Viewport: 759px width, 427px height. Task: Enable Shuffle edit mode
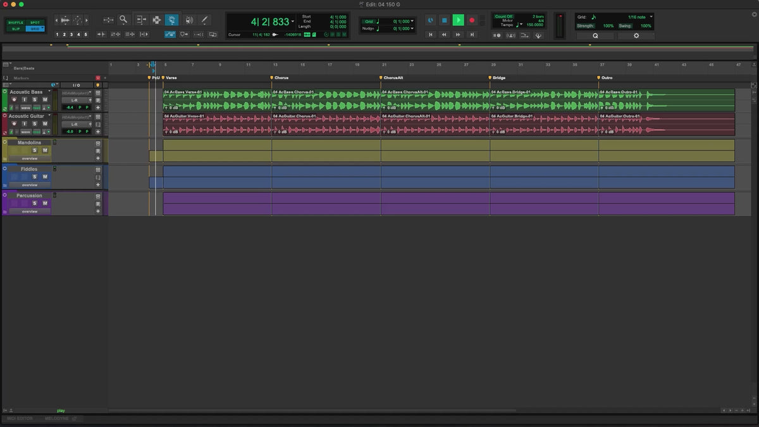click(x=16, y=22)
